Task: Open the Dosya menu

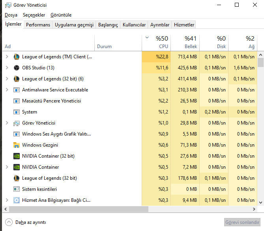Action: click(11, 15)
